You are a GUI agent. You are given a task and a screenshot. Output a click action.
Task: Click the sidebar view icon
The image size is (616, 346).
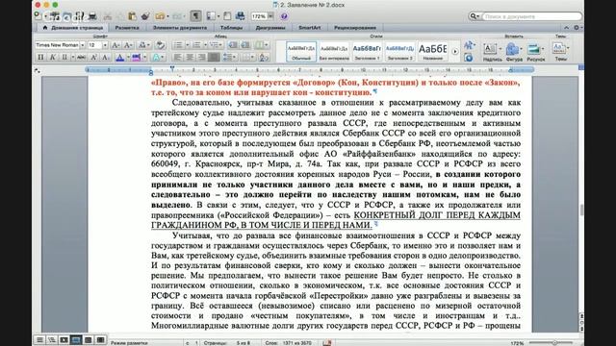click(x=211, y=16)
